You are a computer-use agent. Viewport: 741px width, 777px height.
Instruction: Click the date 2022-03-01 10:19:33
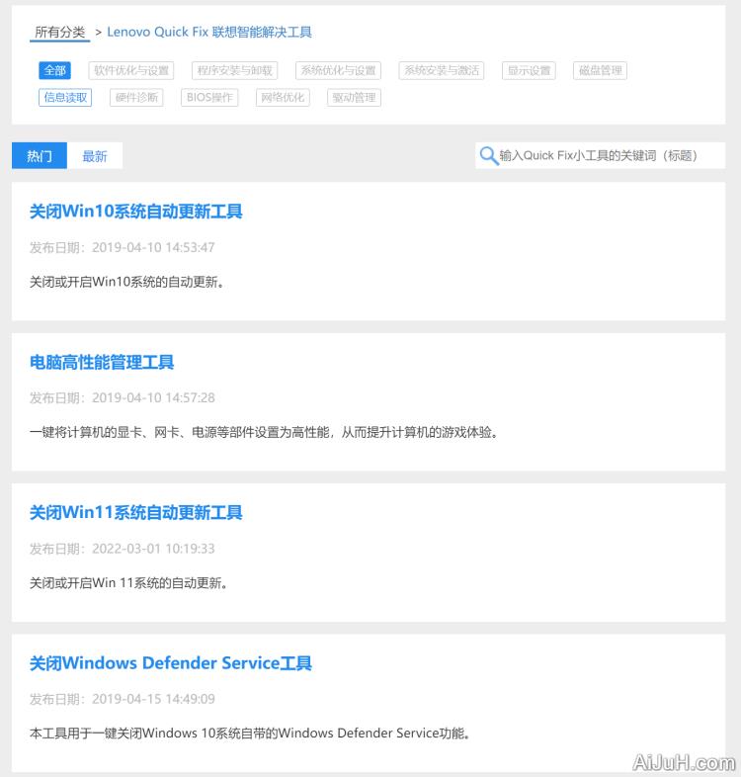tap(153, 549)
